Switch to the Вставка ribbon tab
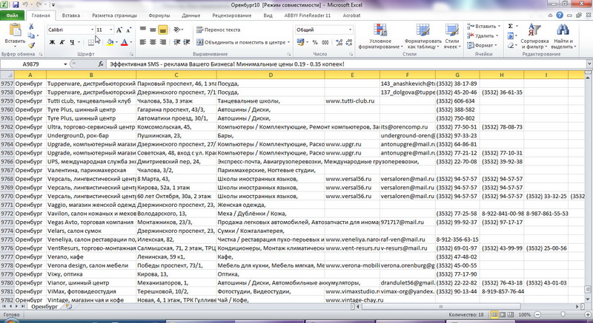The height and width of the screenshot is (323, 593). [x=70, y=16]
